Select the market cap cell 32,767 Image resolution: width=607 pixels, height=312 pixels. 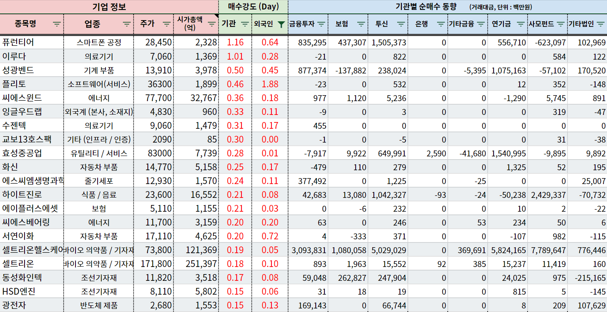(196, 98)
